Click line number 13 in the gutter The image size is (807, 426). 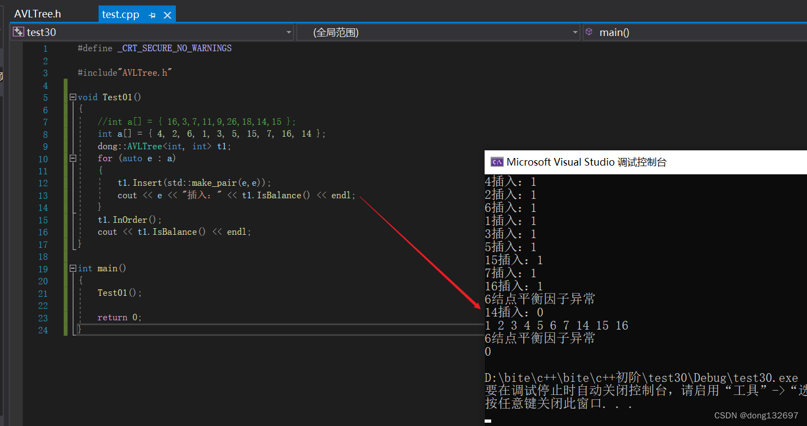pos(43,196)
